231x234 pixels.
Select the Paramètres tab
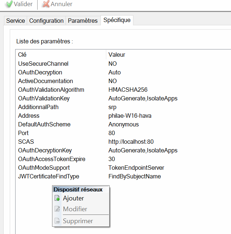(x=83, y=21)
